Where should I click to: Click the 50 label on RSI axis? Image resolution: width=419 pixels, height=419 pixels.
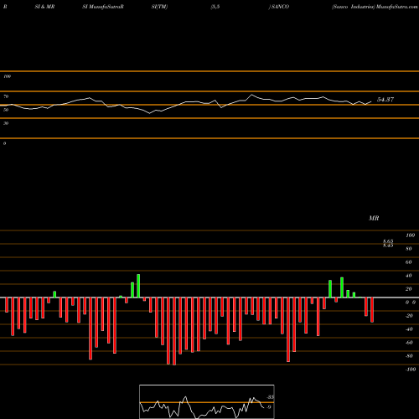6,110
